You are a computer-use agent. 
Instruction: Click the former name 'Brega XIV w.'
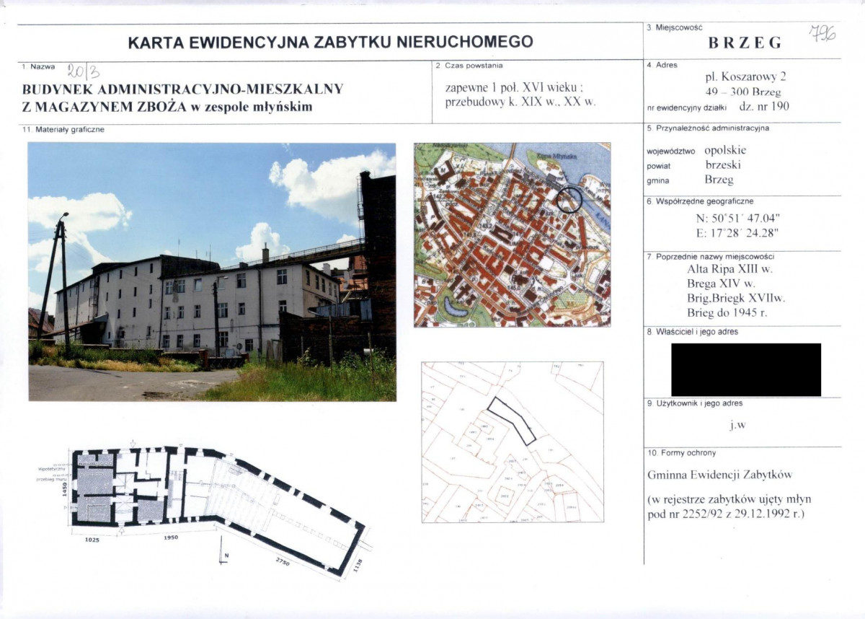721,284
